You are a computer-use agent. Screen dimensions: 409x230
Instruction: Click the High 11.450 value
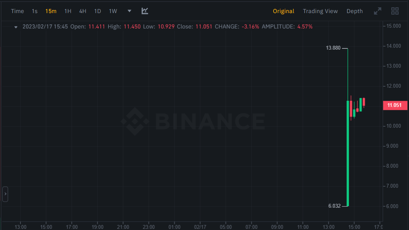(132, 27)
